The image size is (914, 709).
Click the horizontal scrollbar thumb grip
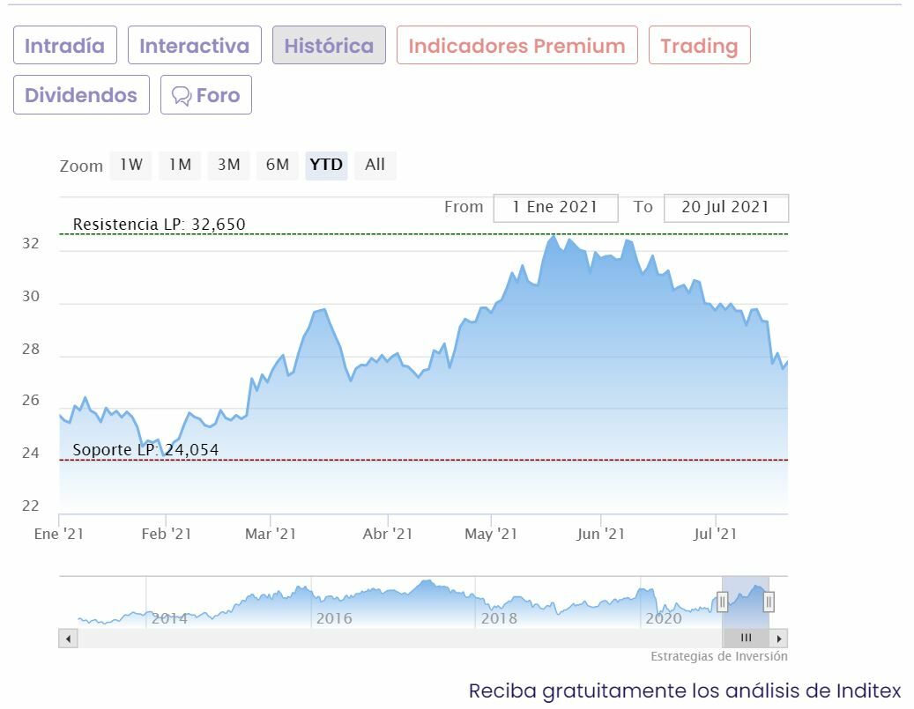pos(746,639)
